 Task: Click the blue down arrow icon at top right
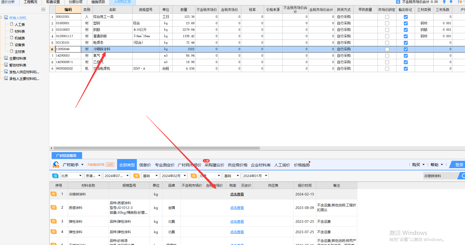pos(451,2)
